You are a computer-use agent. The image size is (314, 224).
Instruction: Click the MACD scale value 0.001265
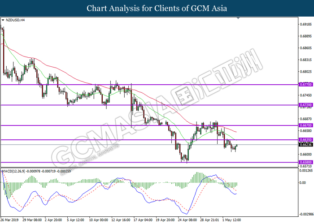[306, 171]
